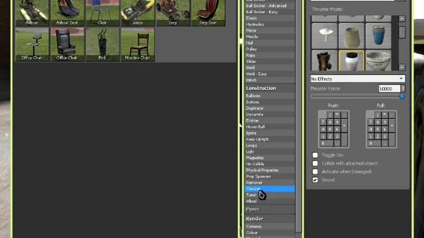Open the Duplicator tool

270,108
